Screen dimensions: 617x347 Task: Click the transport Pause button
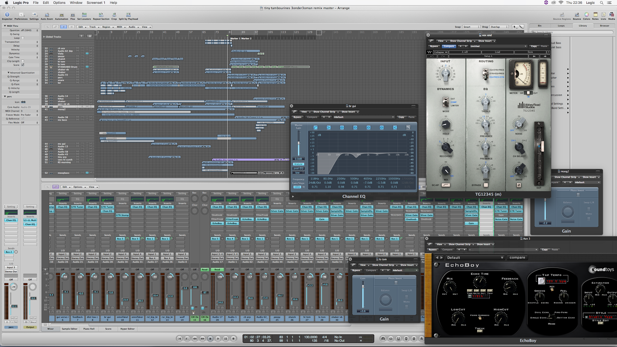226,339
